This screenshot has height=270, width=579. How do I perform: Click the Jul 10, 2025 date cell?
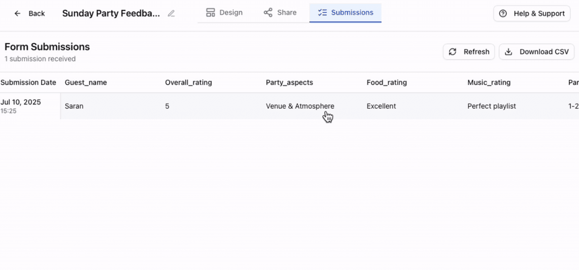click(21, 102)
